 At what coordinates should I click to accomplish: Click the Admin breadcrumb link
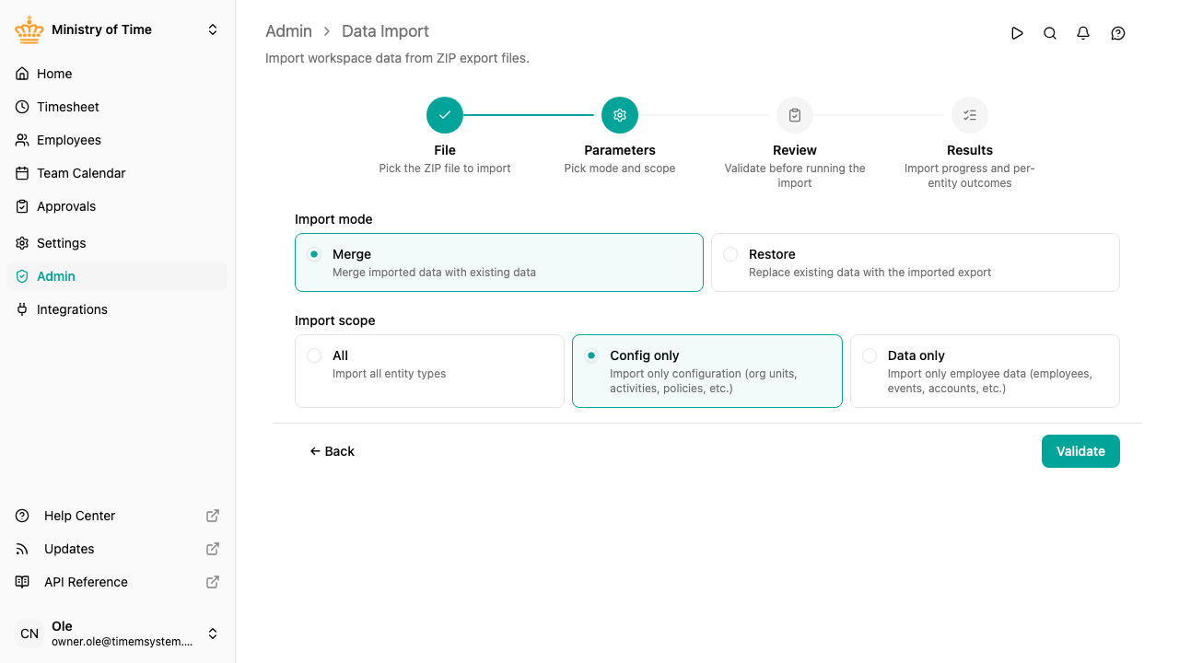(x=288, y=31)
